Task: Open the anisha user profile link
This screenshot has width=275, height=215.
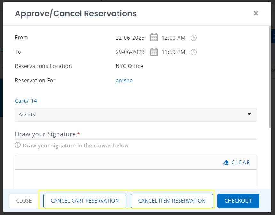Action: tap(124, 80)
